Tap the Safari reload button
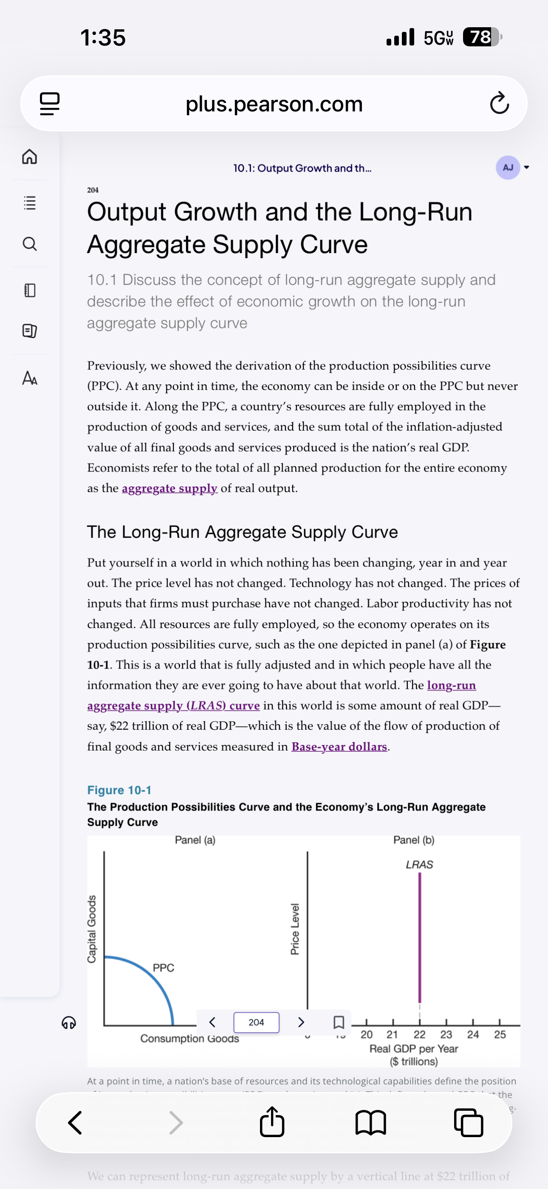Screen dimensions: 548x1189 [499, 103]
